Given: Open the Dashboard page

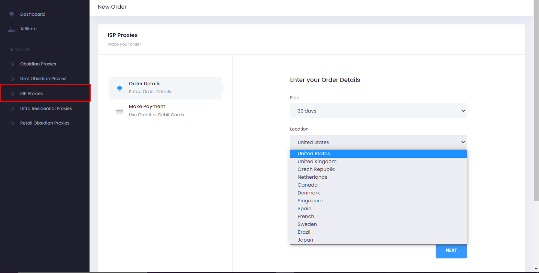Looking at the screenshot, I should point(32,14).
